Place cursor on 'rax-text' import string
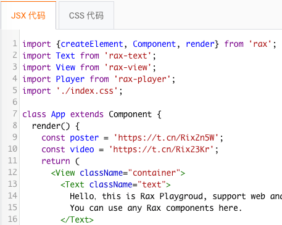The image size is (282, 225). (128, 55)
